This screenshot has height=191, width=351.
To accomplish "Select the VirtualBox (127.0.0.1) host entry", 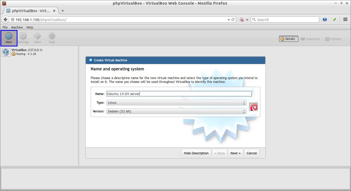I will pos(27,50).
